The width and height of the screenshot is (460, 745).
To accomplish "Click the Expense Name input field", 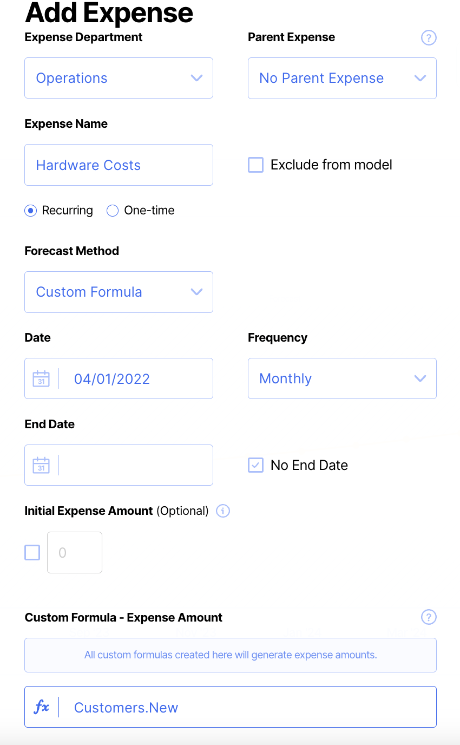I will pyautogui.click(x=119, y=165).
